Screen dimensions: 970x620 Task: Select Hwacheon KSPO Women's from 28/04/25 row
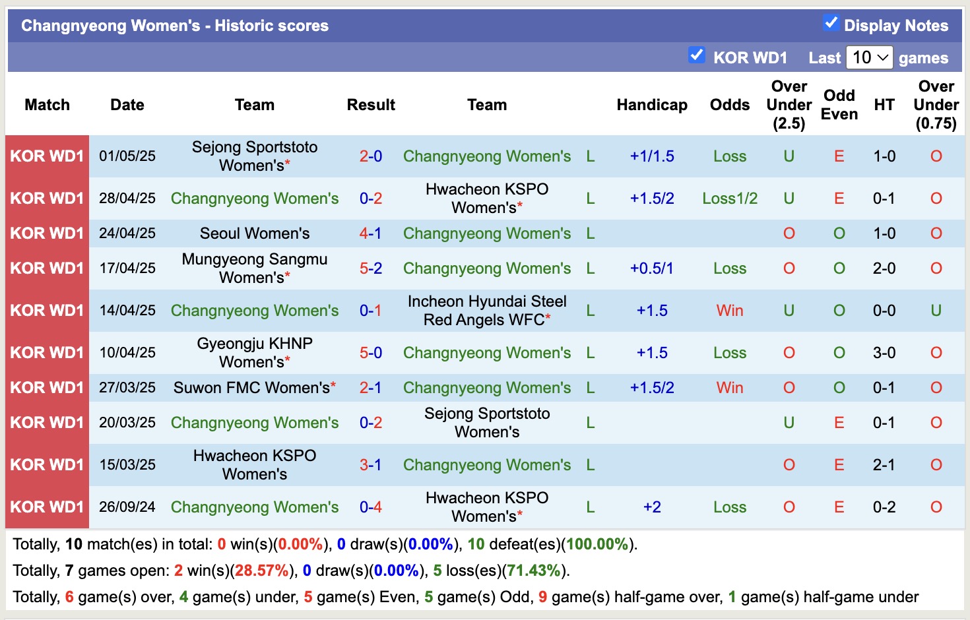(486, 198)
